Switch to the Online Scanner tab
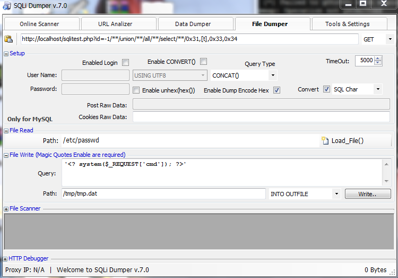 [x=42, y=24]
